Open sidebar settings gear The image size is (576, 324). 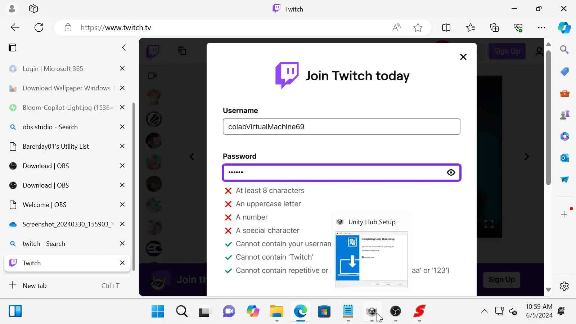pyautogui.click(x=564, y=286)
